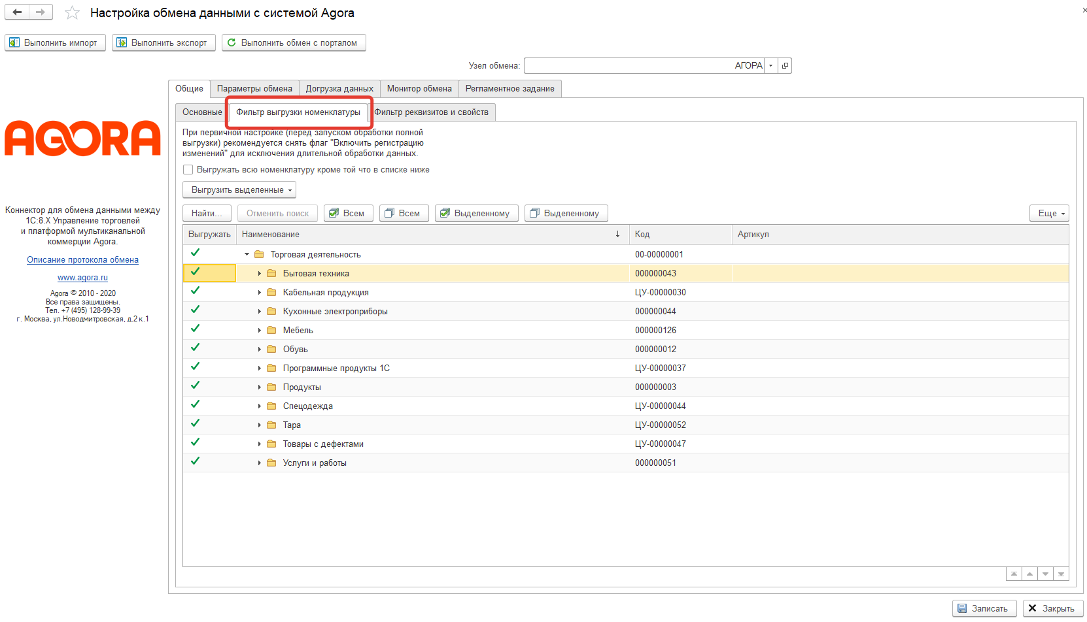Toggle export checkmark for Мебель row
Screen dimensions: 1087x622
tap(195, 329)
